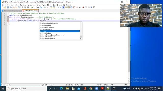Toggle INS mode in status bar
The width and height of the screenshot is (163, 91).
tap(126, 85)
